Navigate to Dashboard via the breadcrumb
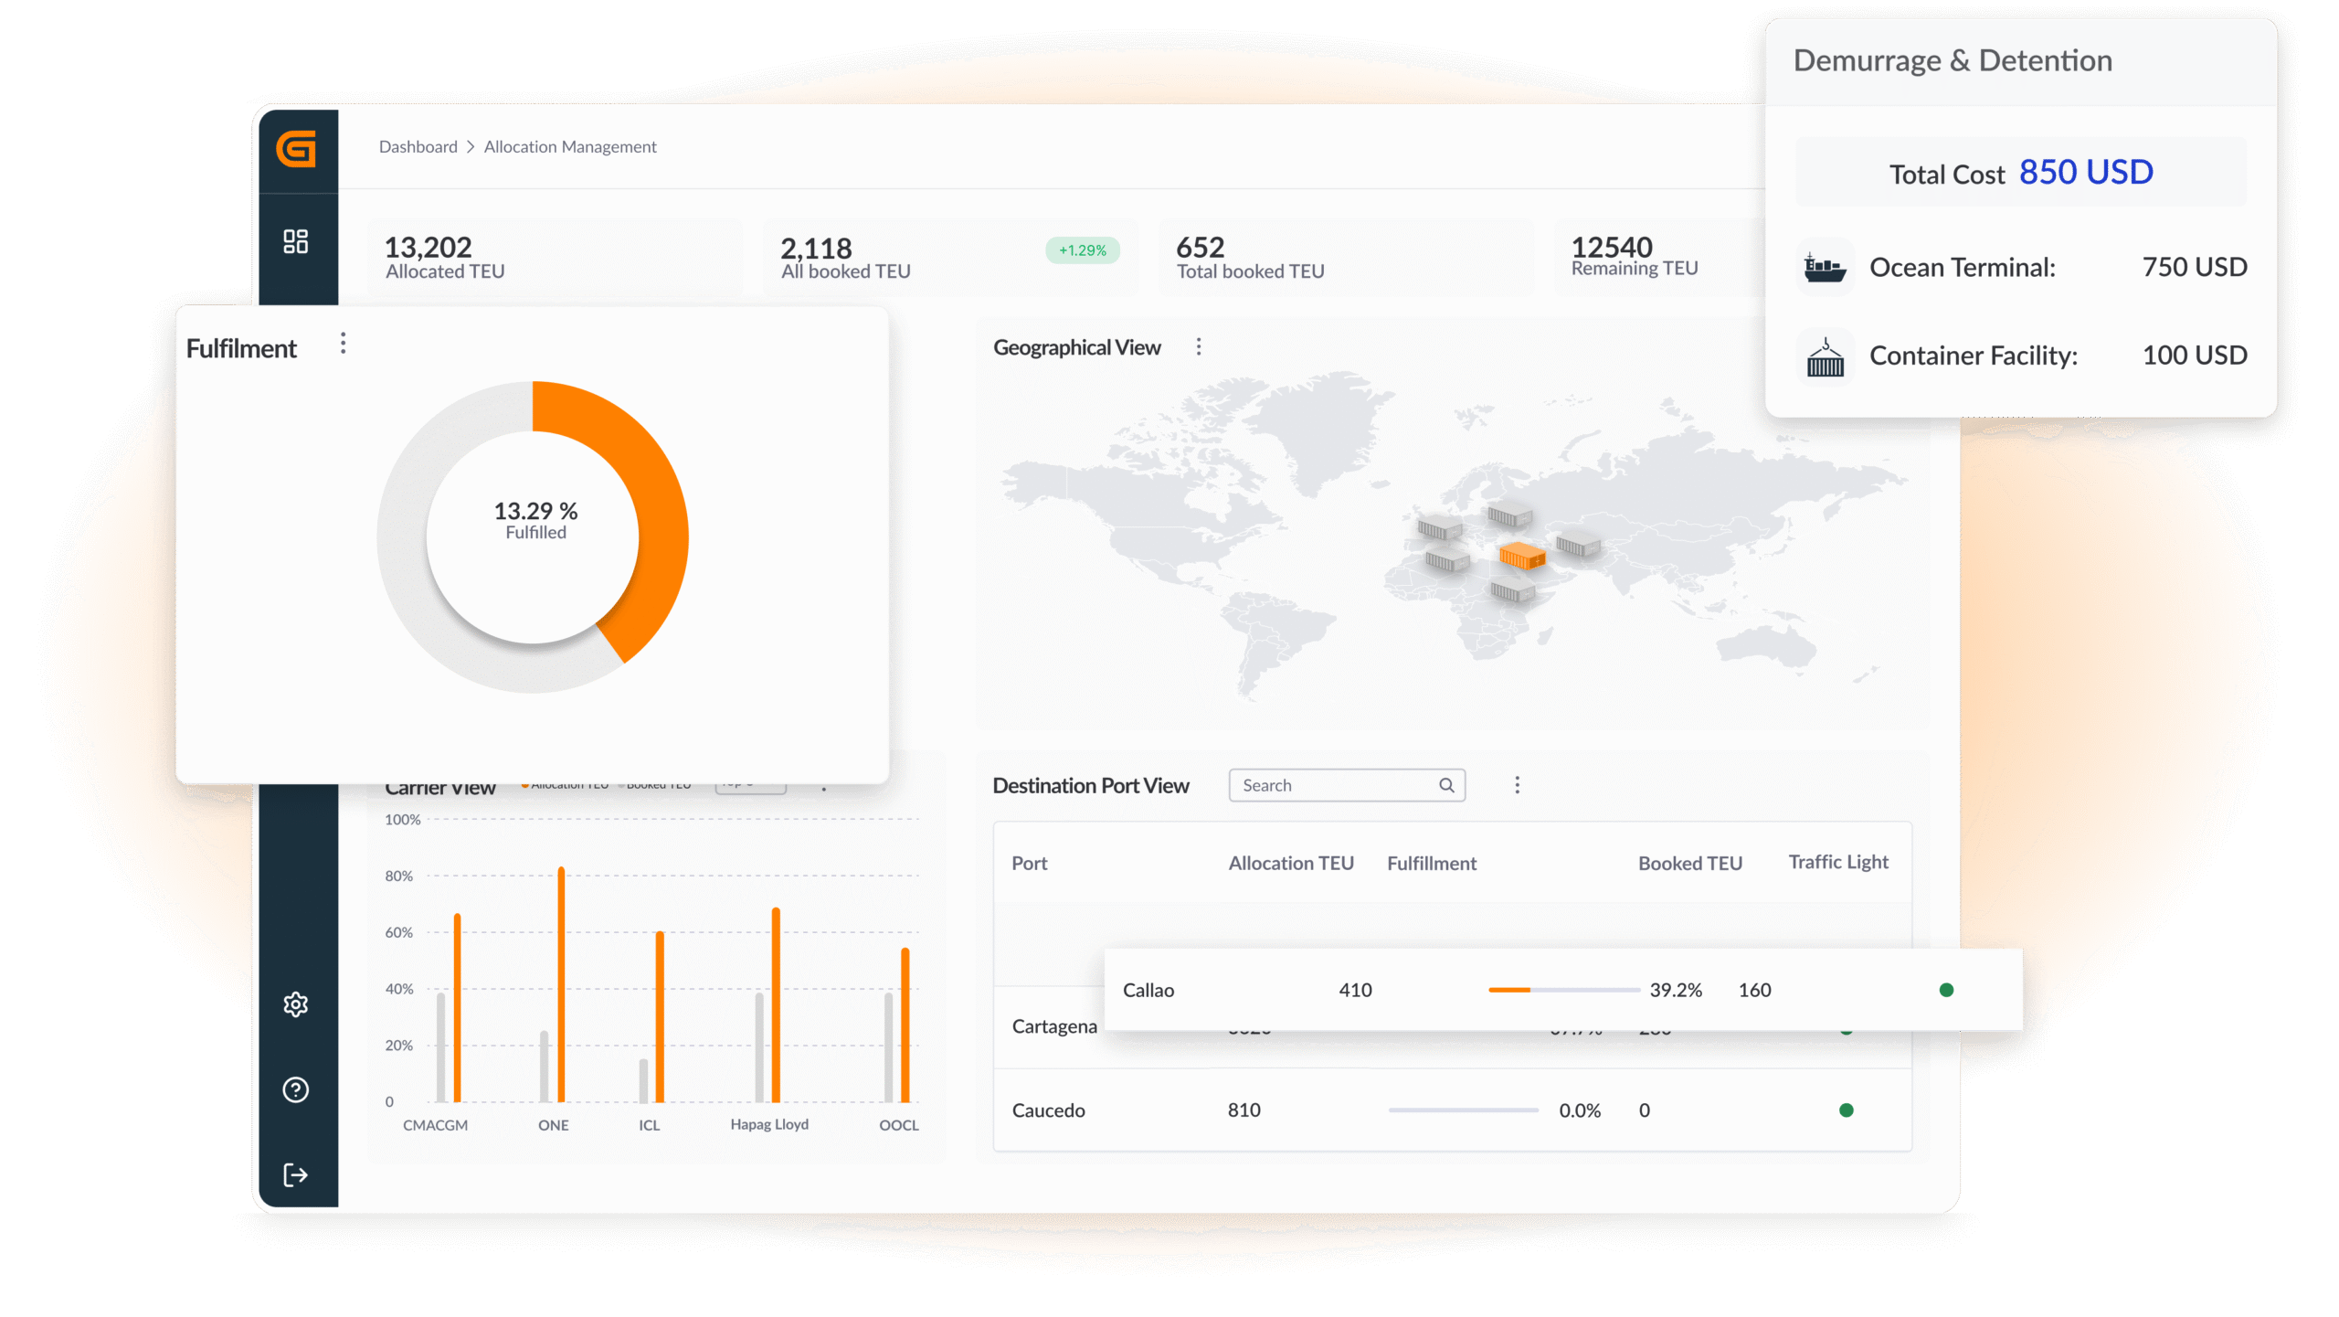Screen dimensions: 2339x1317 418,146
